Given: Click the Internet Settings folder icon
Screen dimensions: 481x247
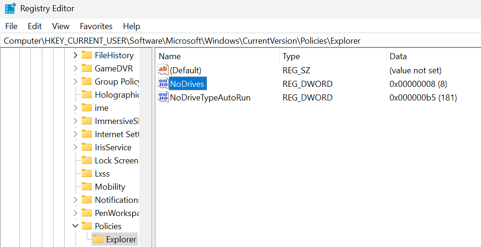Looking at the screenshot, I should tap(87, 134).
